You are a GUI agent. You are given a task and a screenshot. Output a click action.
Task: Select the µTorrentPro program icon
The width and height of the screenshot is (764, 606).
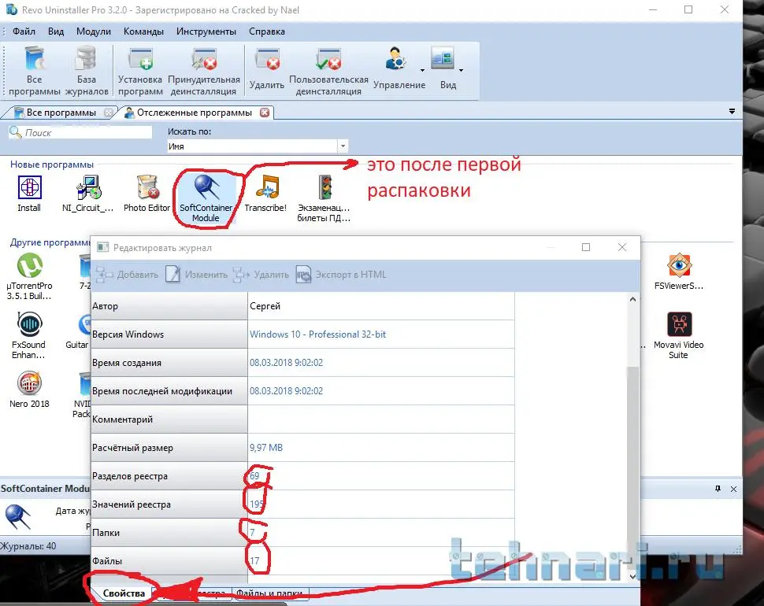click(29, 276)
